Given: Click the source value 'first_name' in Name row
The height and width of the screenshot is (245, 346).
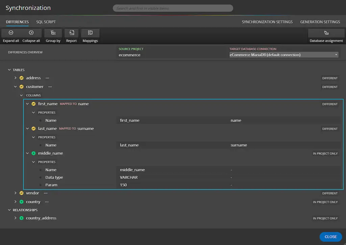Looking at the screenshot, I should coord(129,120).
